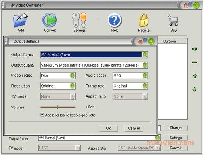Click the +0db volume value
203x155 pixels.
click(90, 107)
